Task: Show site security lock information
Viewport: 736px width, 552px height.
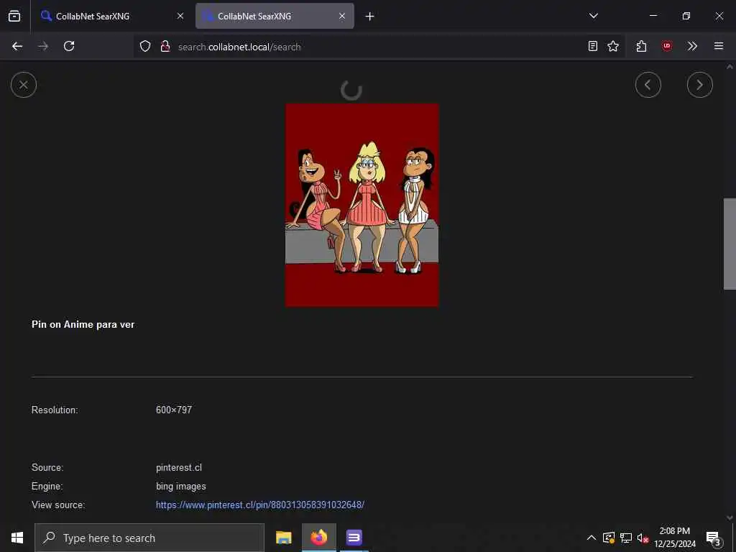Action: pos(165,46)
